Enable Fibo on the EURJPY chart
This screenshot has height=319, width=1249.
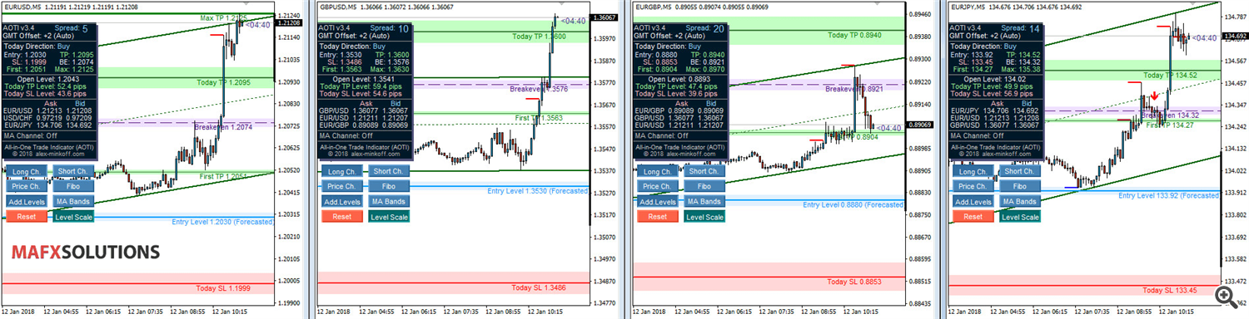point(1019,187)
